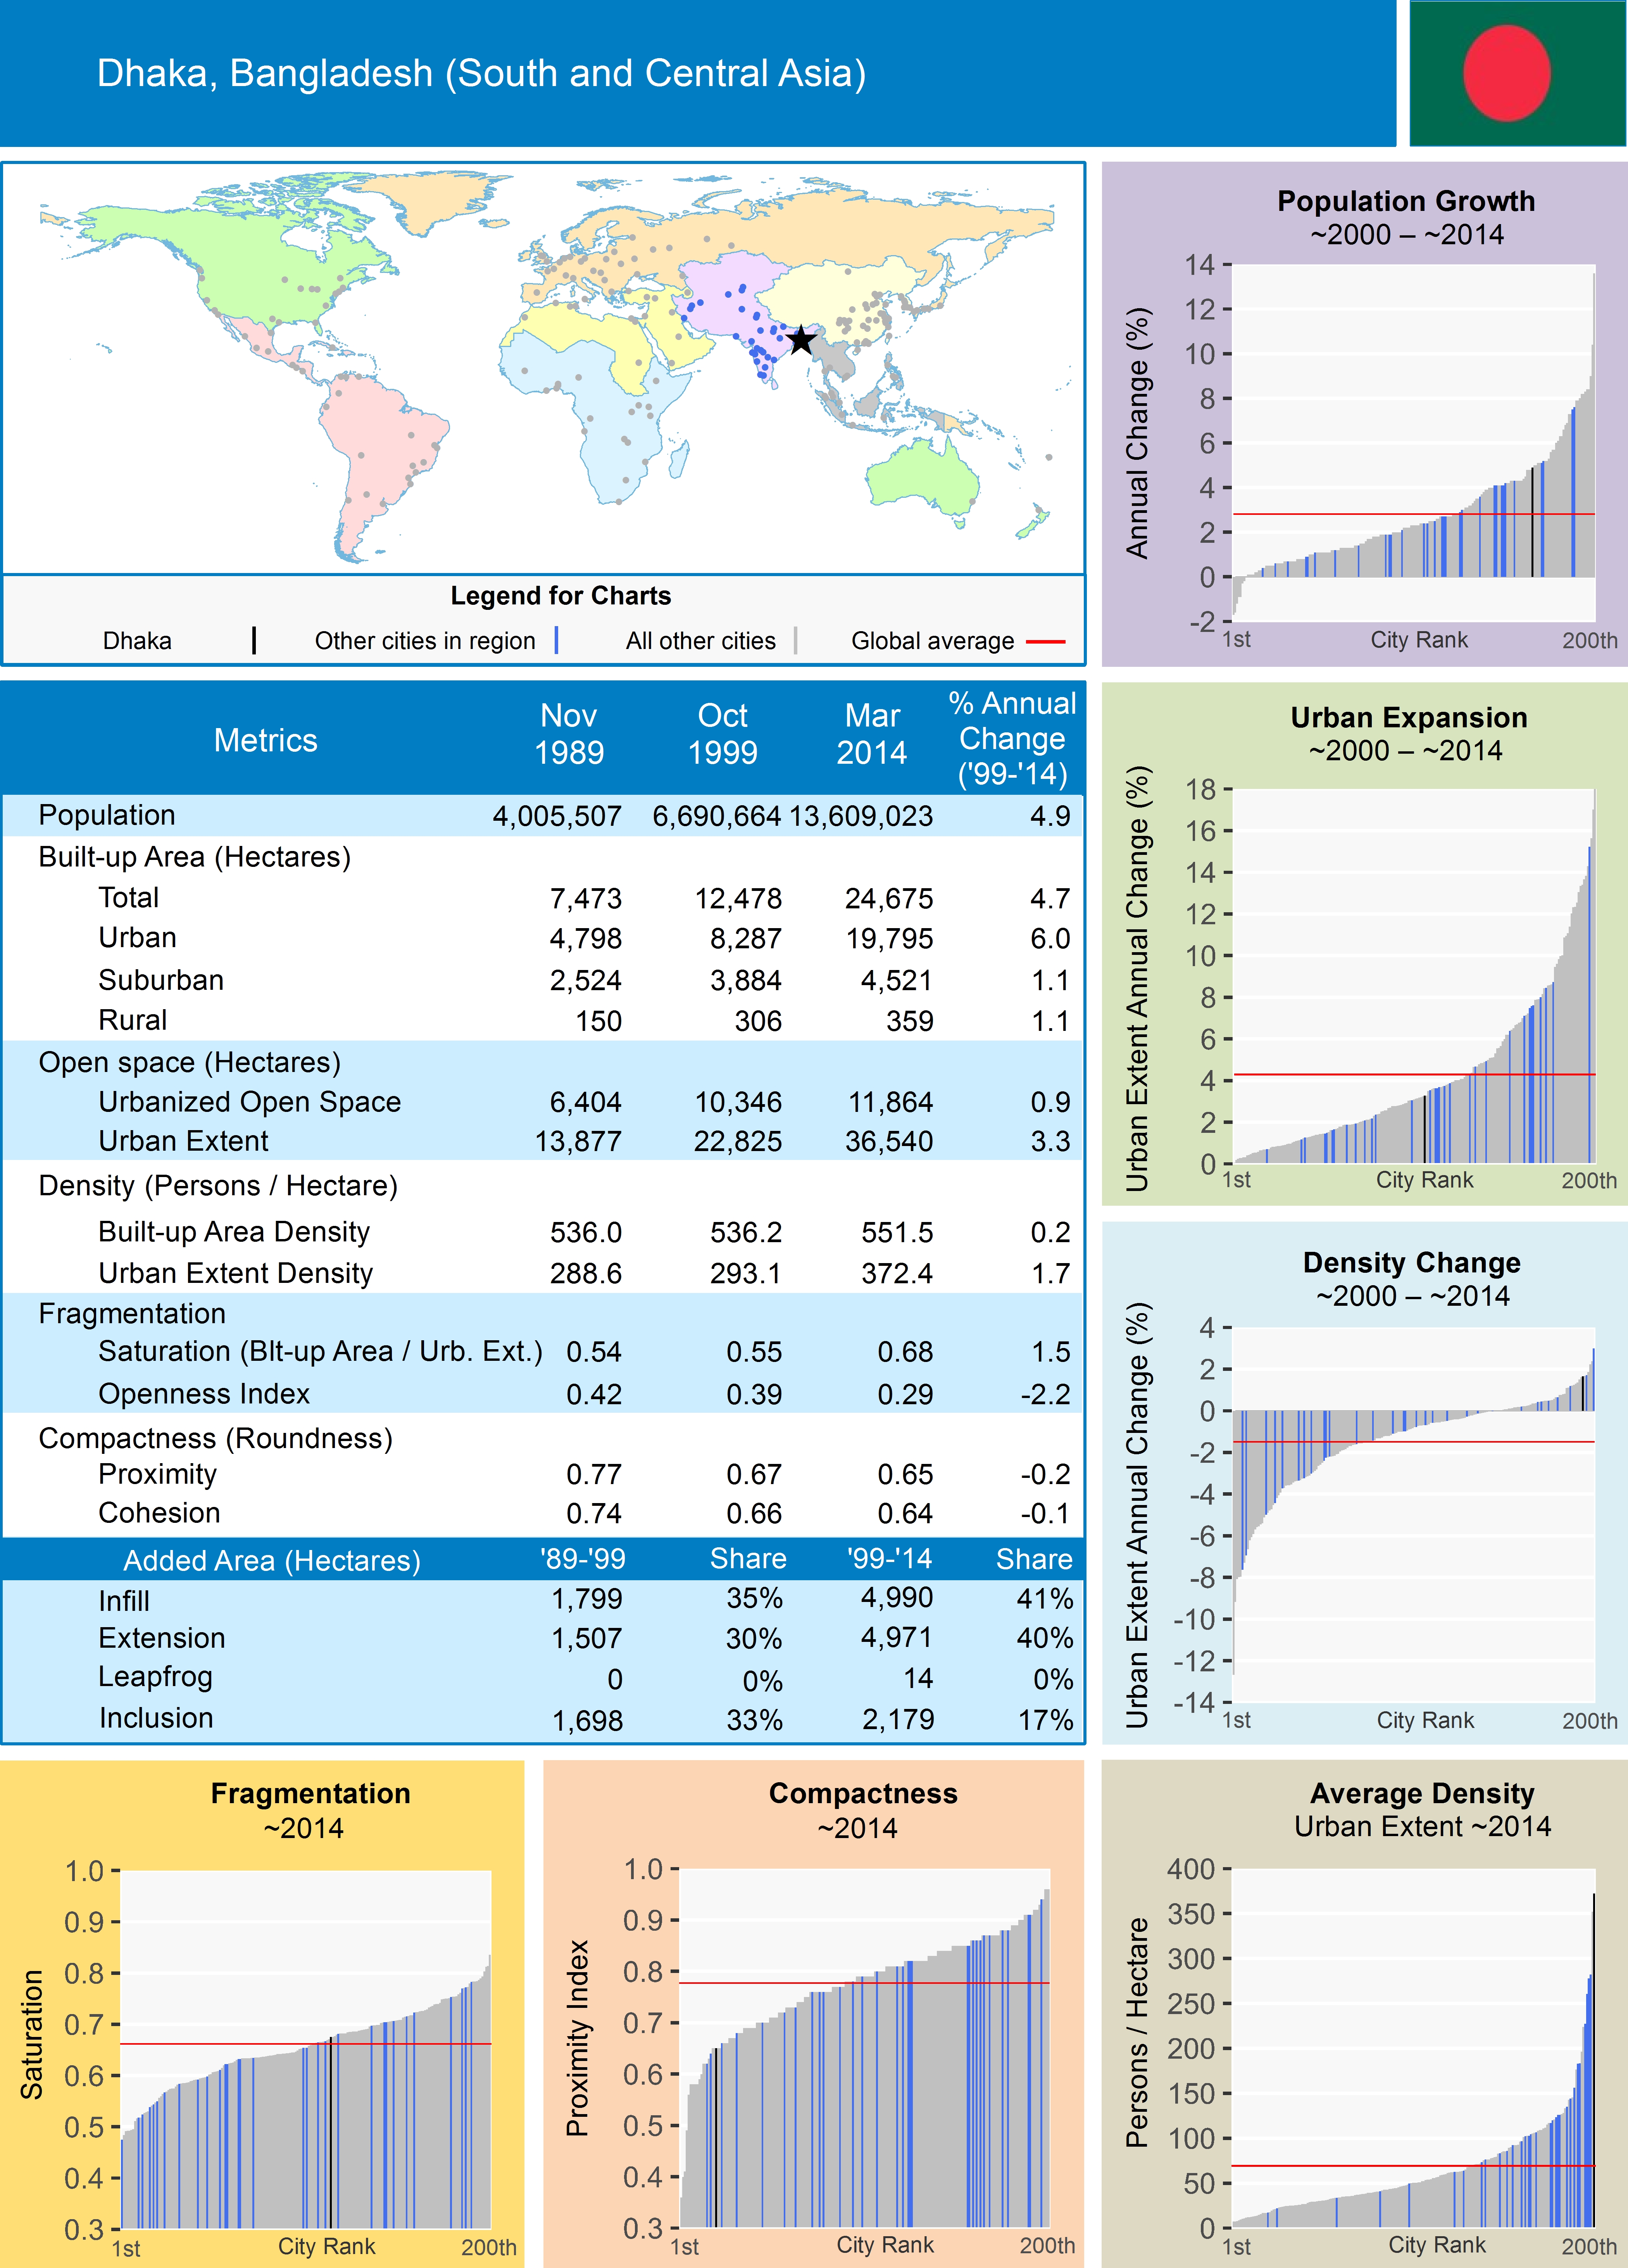Click the Metrics column header

pyautogui.click(x=265, y=740)
